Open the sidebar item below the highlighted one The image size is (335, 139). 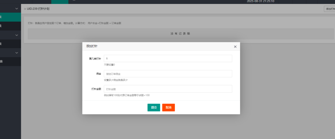[x=10, y=26]
